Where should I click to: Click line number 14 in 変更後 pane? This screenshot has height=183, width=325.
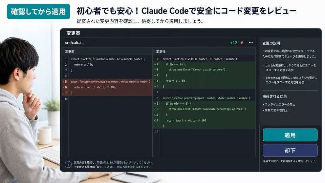click(157, 131)
